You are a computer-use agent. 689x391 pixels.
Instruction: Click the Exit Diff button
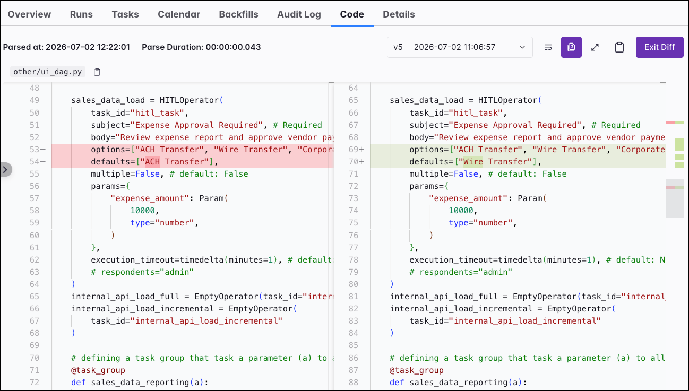[x=660, y=47]
